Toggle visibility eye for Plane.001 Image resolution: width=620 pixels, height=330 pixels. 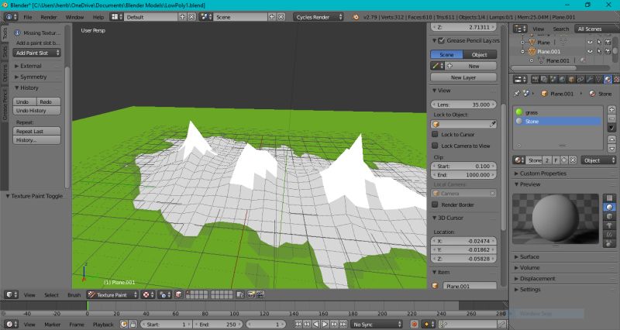click(590, 51)
